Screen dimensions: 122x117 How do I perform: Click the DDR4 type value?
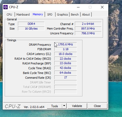pos(31,24)
